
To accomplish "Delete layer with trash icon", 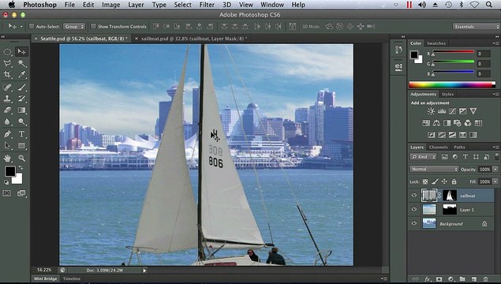I will point(486,279).
